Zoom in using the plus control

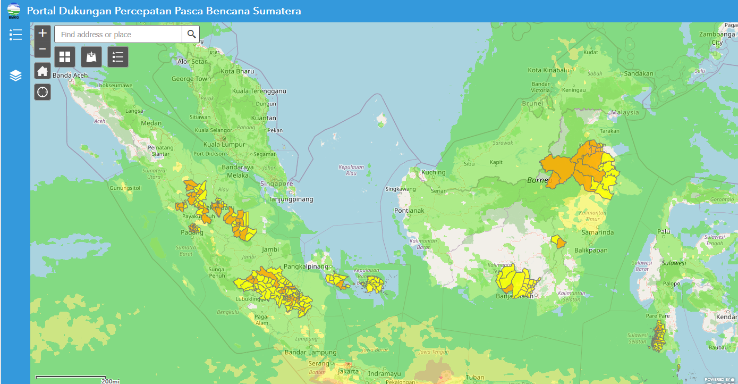point(42,32)
